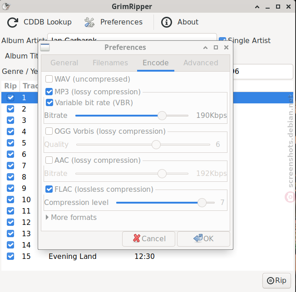Viewport: 296px width, 292px height.
Task: Click the red X icon on Cancel
Action: 137,238
